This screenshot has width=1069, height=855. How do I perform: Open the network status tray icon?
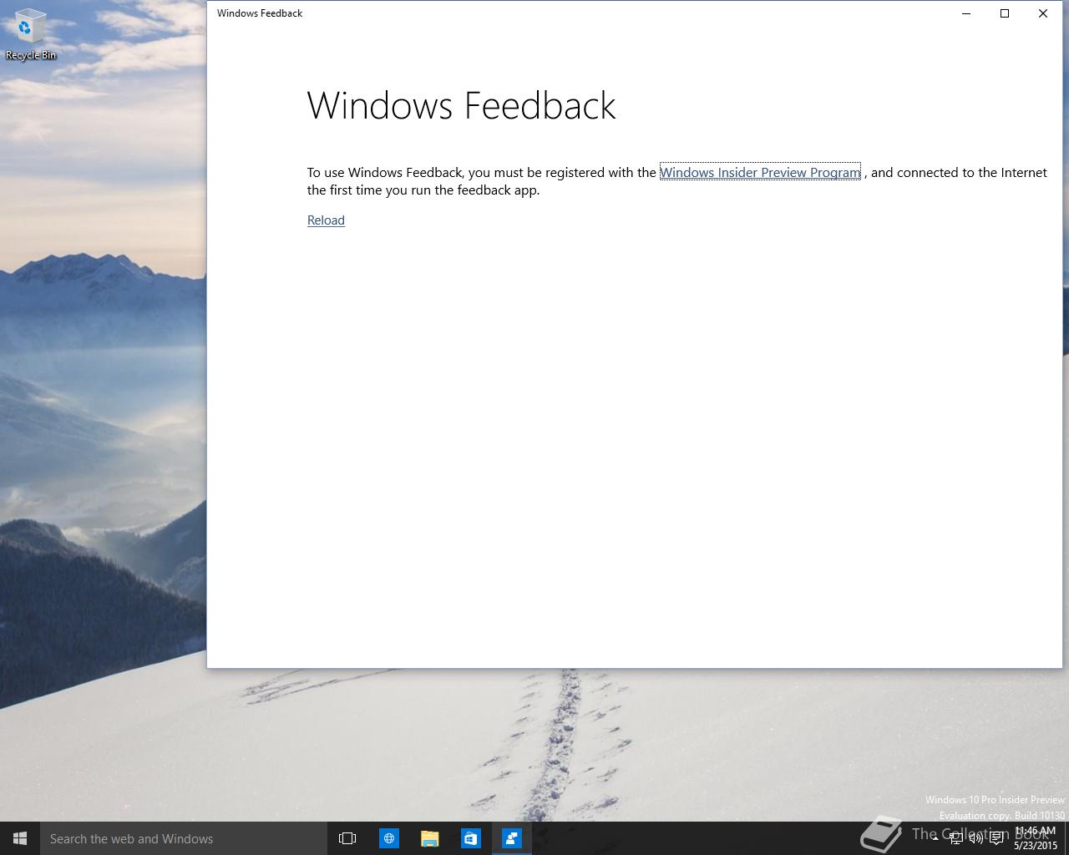pos(956,839)
